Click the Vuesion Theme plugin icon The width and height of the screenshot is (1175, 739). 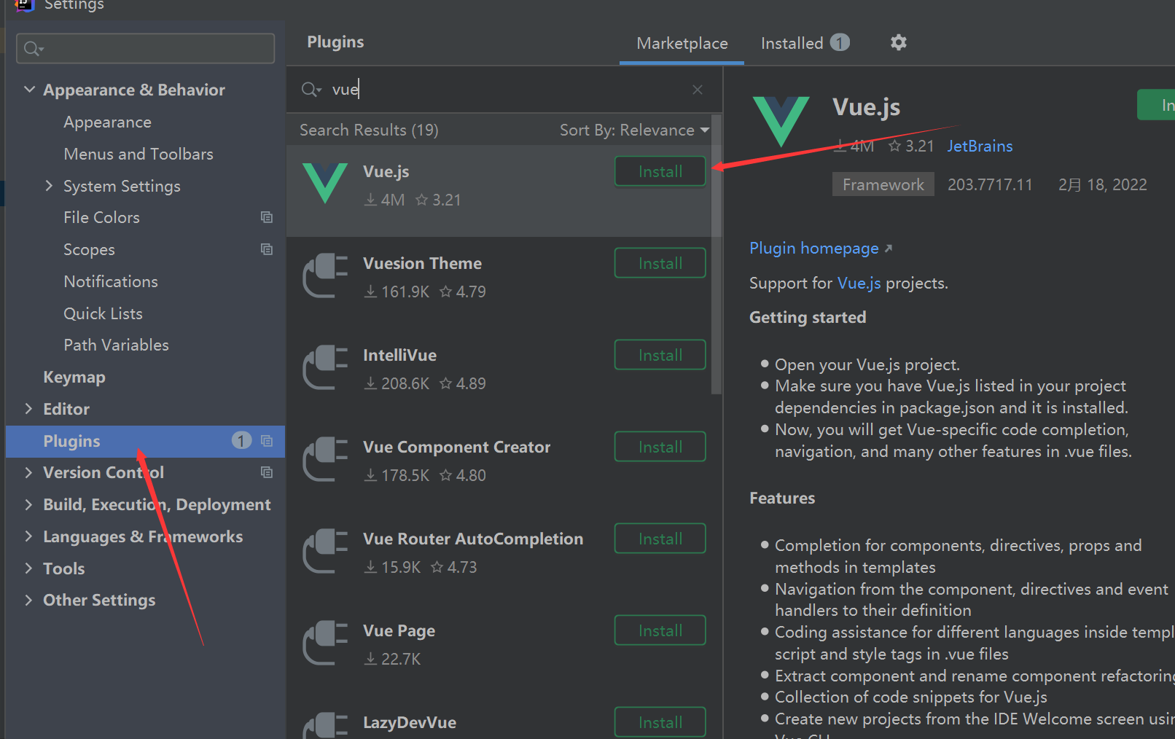[325, 275]
